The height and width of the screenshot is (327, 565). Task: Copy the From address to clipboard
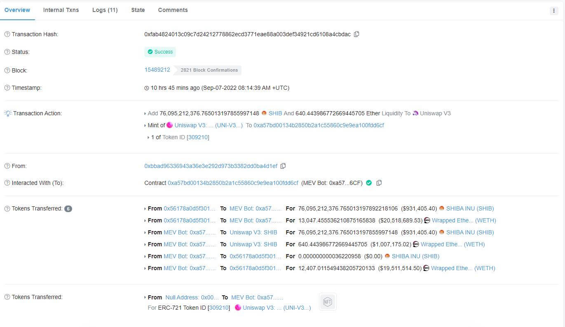pos(283,166)
